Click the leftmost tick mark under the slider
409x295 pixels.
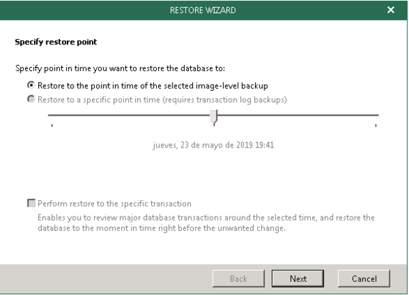(52, 126)
